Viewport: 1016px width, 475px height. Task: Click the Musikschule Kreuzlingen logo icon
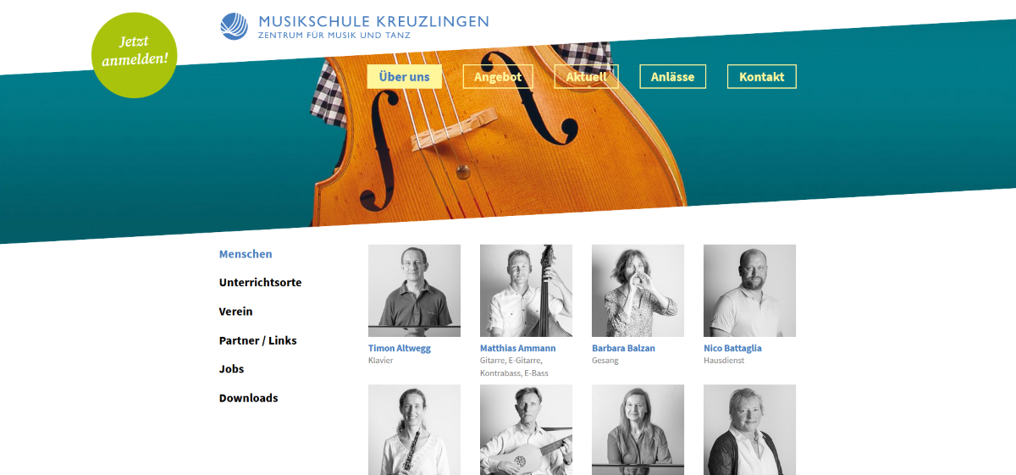235,26
